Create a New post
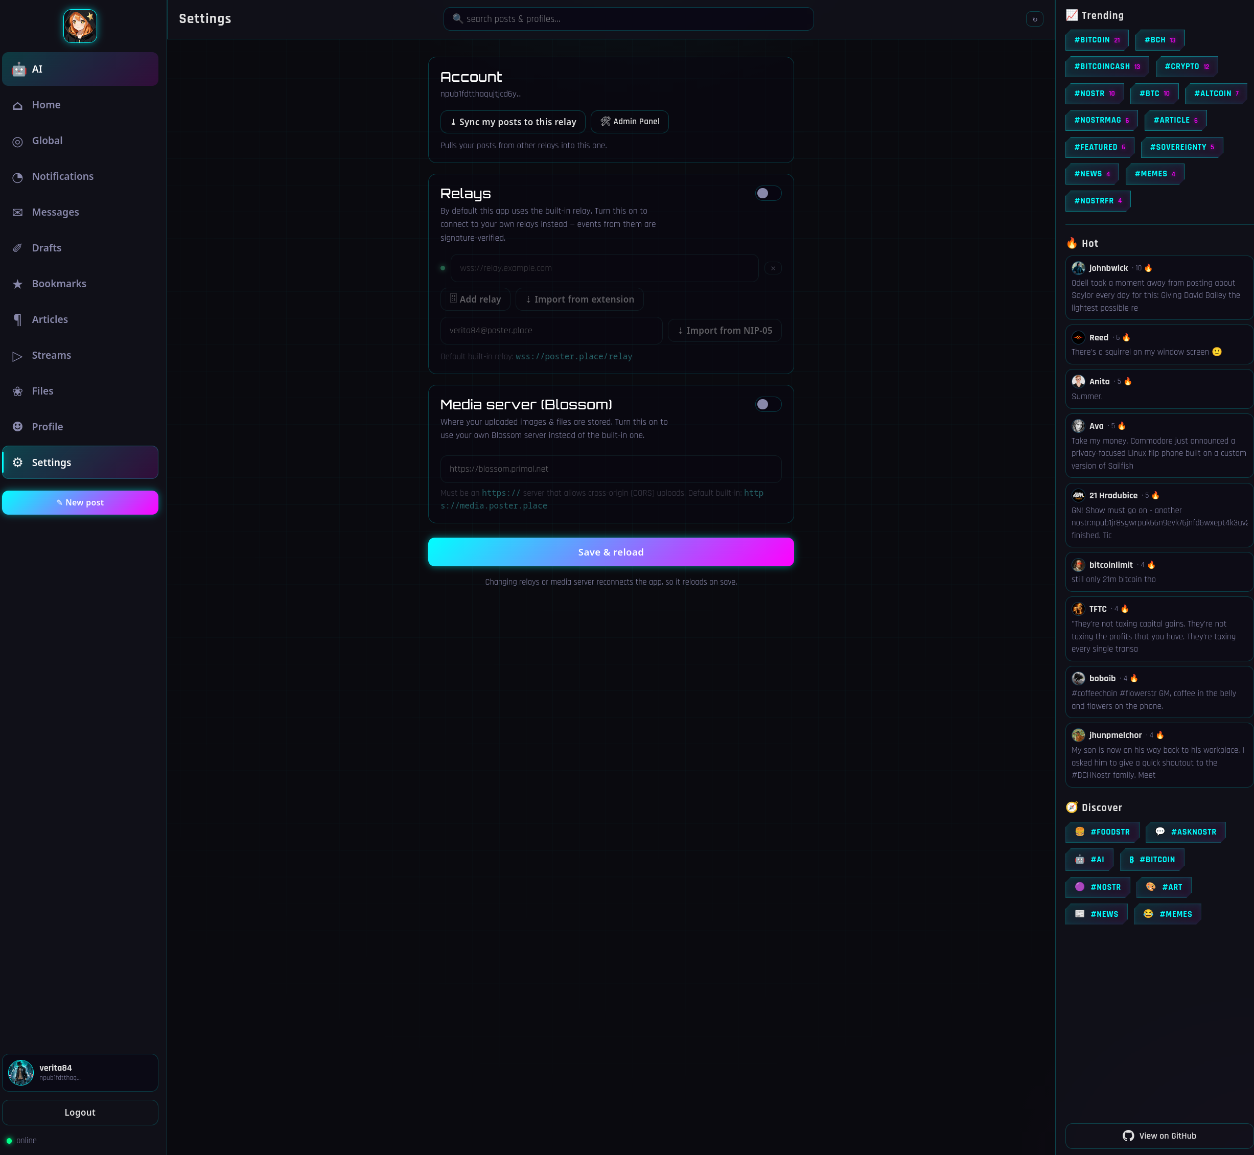Screen dimensions: 1254x1155 (80, 502)
